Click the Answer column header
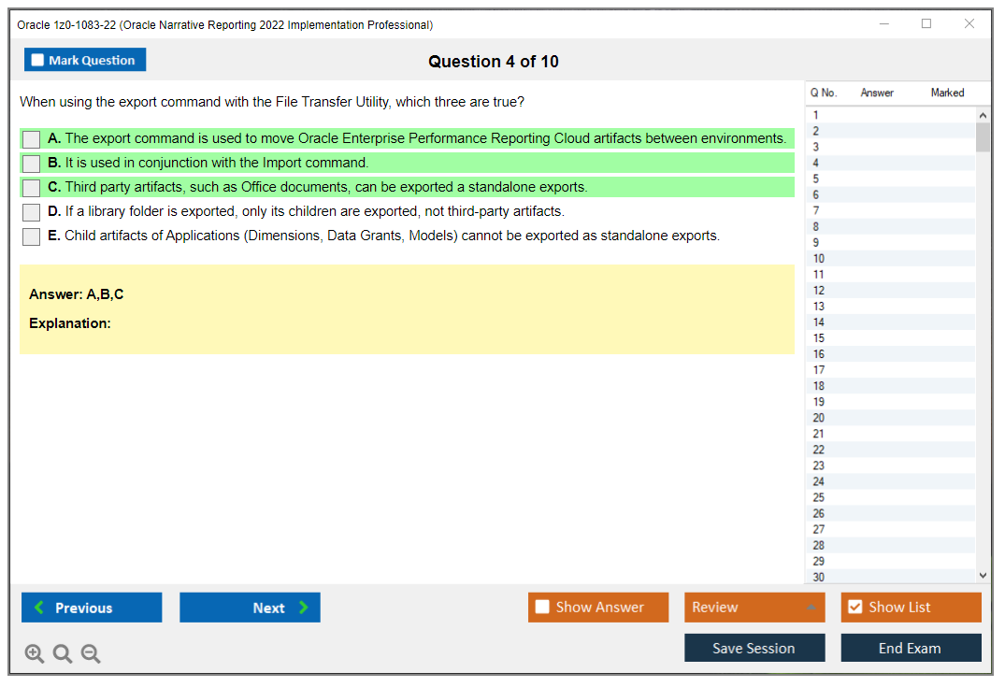The width and height of the screenshot is (1005, 687). [877, 93]
